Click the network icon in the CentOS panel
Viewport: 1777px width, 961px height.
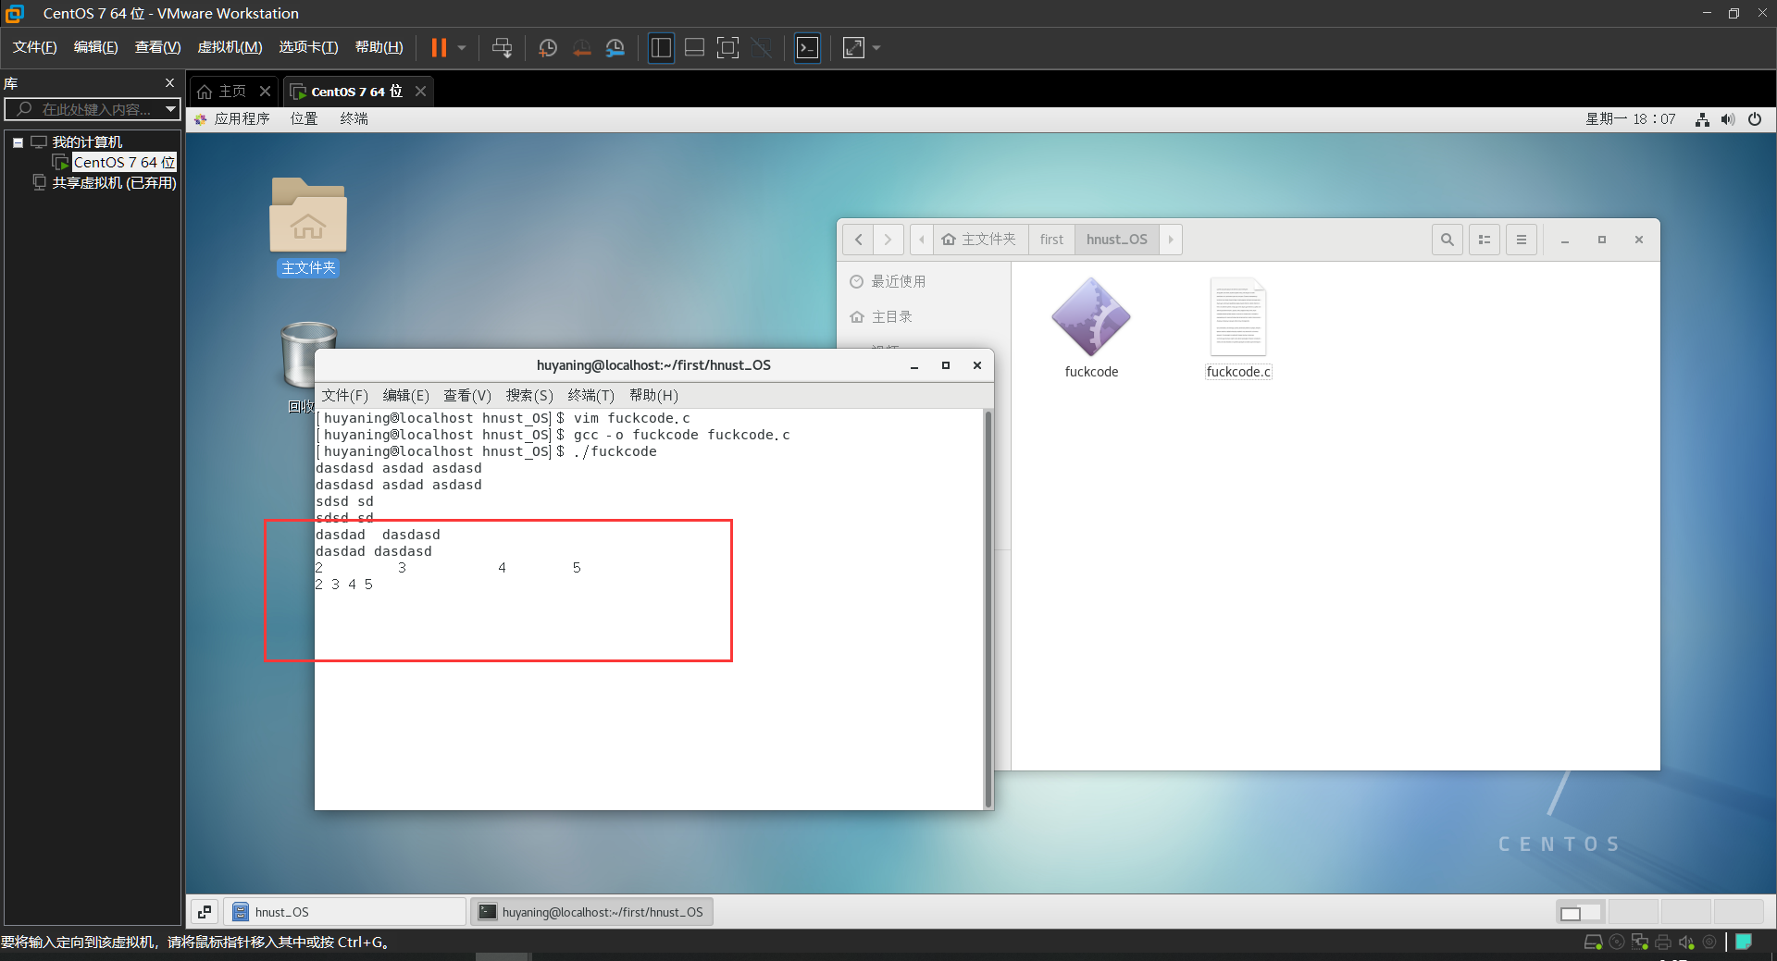pos(1702,119)
